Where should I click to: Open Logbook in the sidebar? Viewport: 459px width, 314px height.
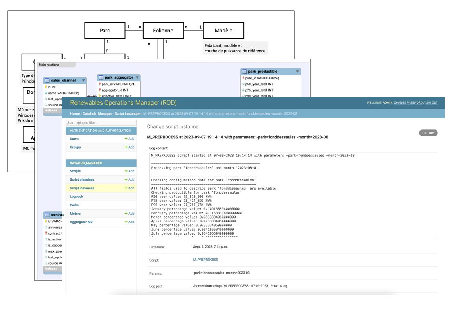coord(76,197)
